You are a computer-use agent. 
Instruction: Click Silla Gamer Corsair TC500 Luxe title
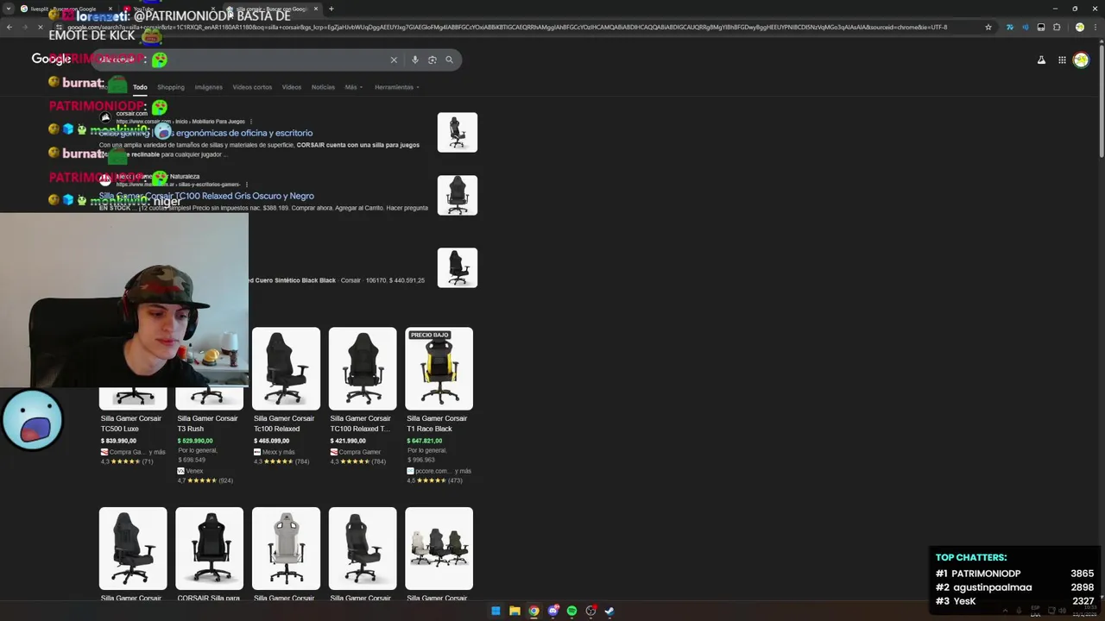click(131, 423)
